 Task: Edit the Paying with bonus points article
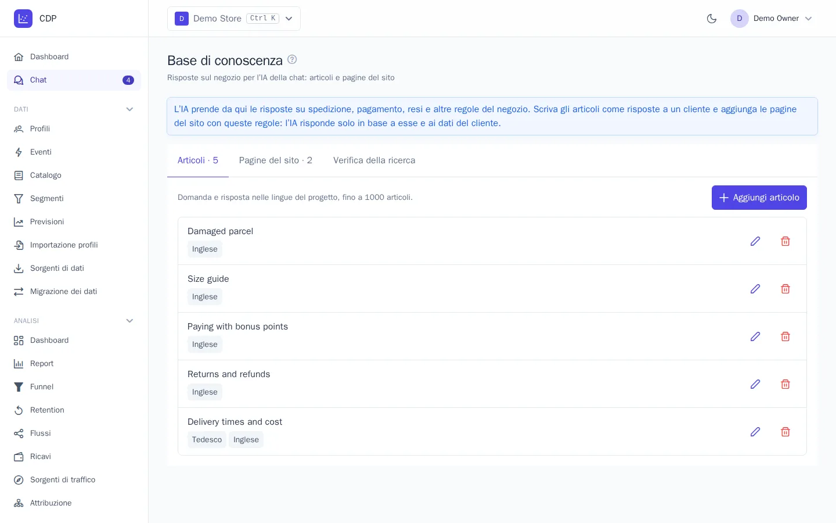pos(755,336)
